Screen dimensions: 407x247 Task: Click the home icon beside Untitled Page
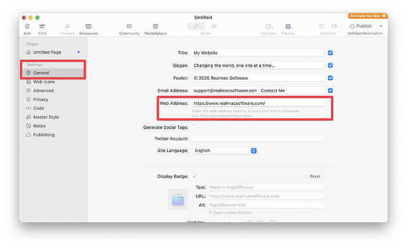28,52
